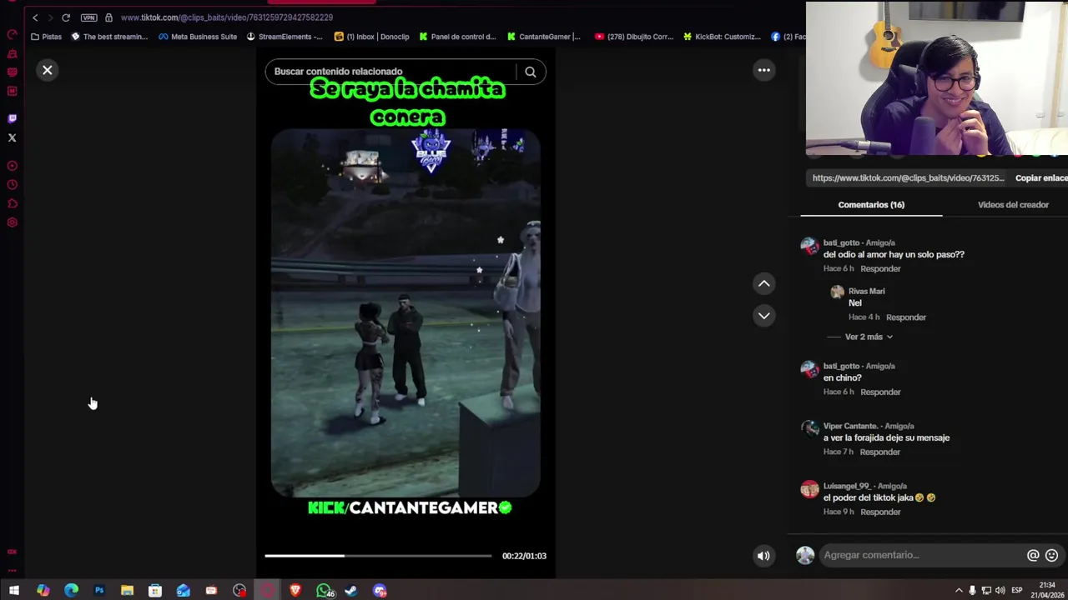Open the clock and date flyout
Viewport: 1068px width, 600px height.
[x=1048, y=591]
